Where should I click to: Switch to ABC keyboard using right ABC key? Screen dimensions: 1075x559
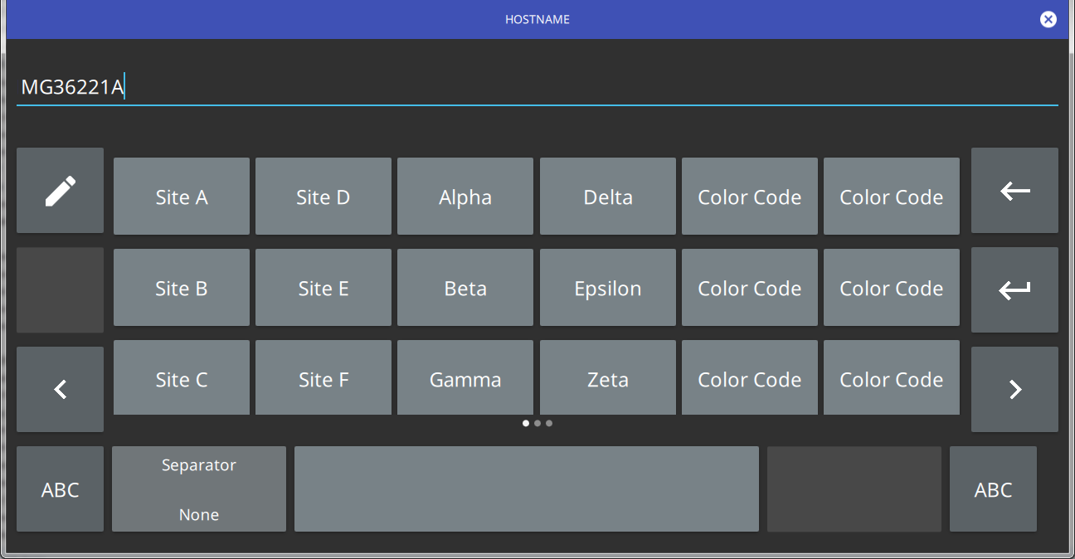coord(993,489)
